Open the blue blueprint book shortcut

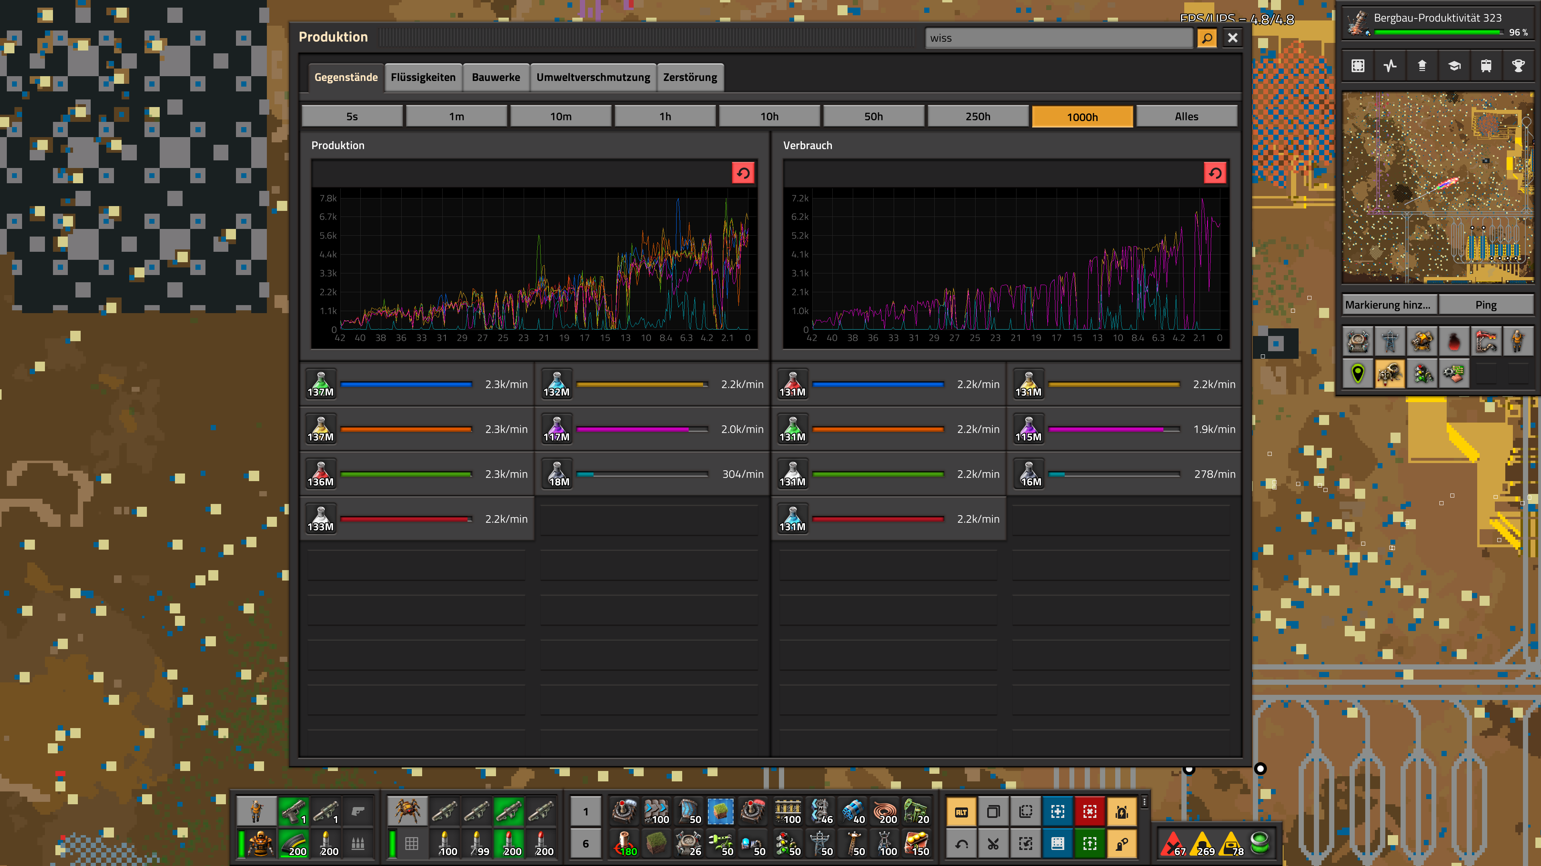point(1057,843)
